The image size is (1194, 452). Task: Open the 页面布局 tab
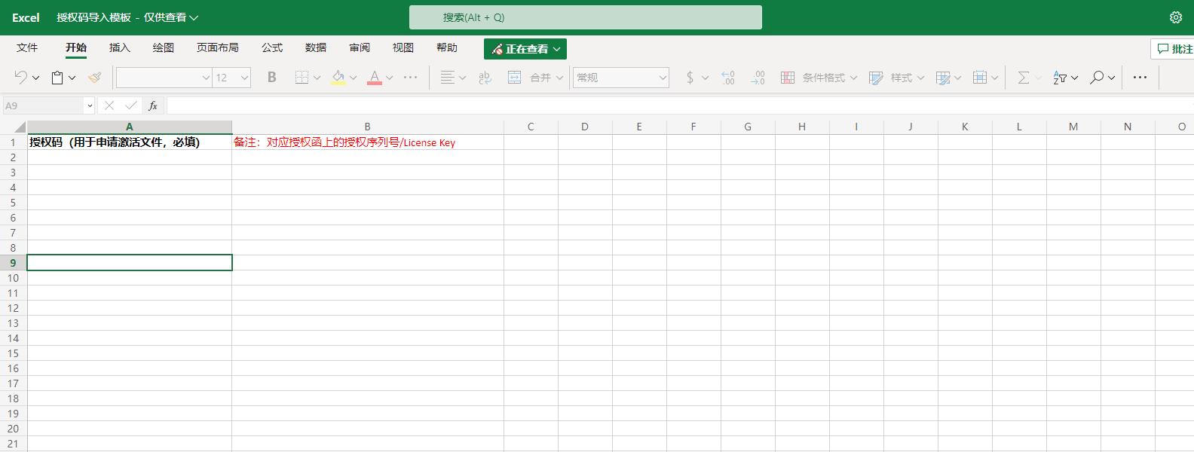point(218,47)
